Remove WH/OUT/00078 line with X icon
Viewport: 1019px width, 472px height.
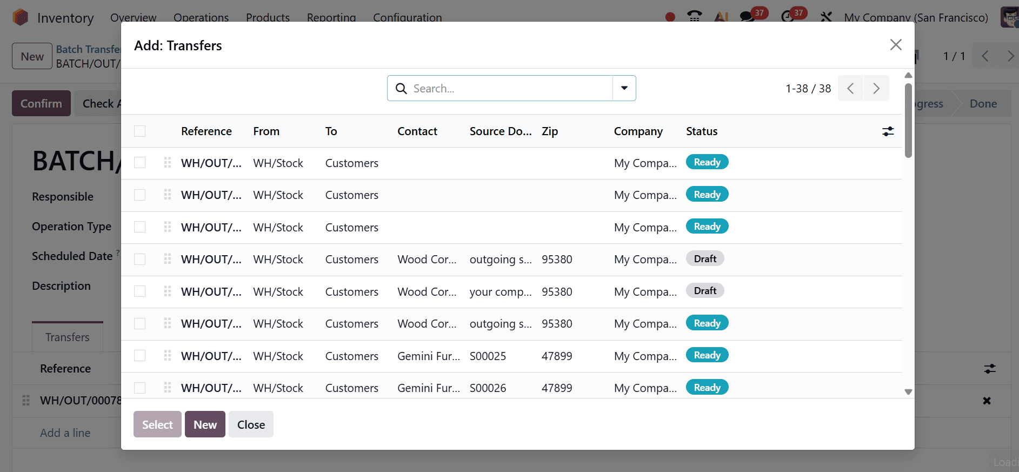987,401
